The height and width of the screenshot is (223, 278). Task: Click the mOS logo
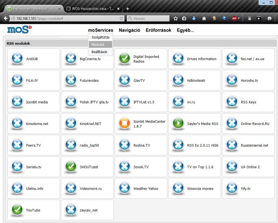19,30
